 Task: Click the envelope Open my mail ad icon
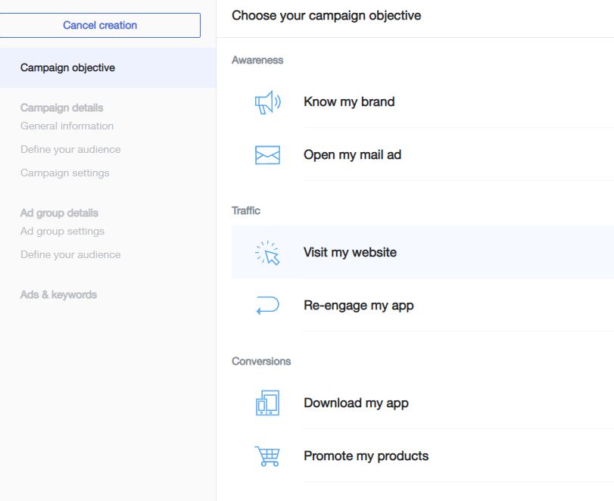(267, 155)
